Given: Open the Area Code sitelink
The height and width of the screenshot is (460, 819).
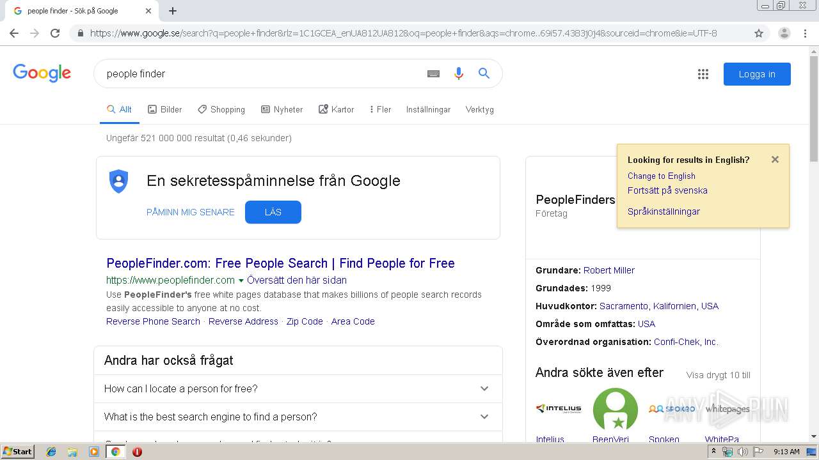Looking at the screenshot, I should pyautogui.click(x=353, y=321).
